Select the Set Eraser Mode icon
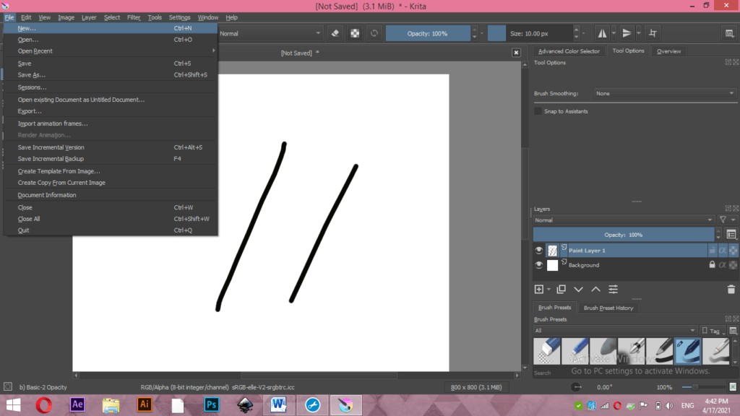Screen dimensions: 740x416 [335, 33]
